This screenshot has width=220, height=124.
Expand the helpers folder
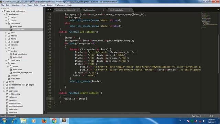tap(6, 36)
